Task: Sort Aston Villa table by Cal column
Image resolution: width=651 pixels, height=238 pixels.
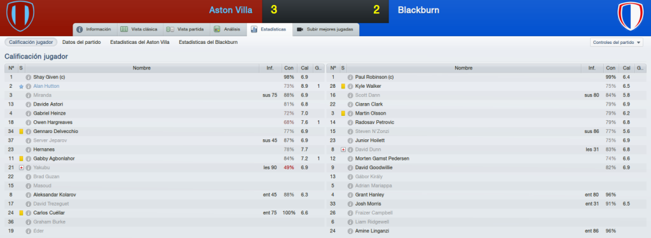Action: click(x=305, y=68)
